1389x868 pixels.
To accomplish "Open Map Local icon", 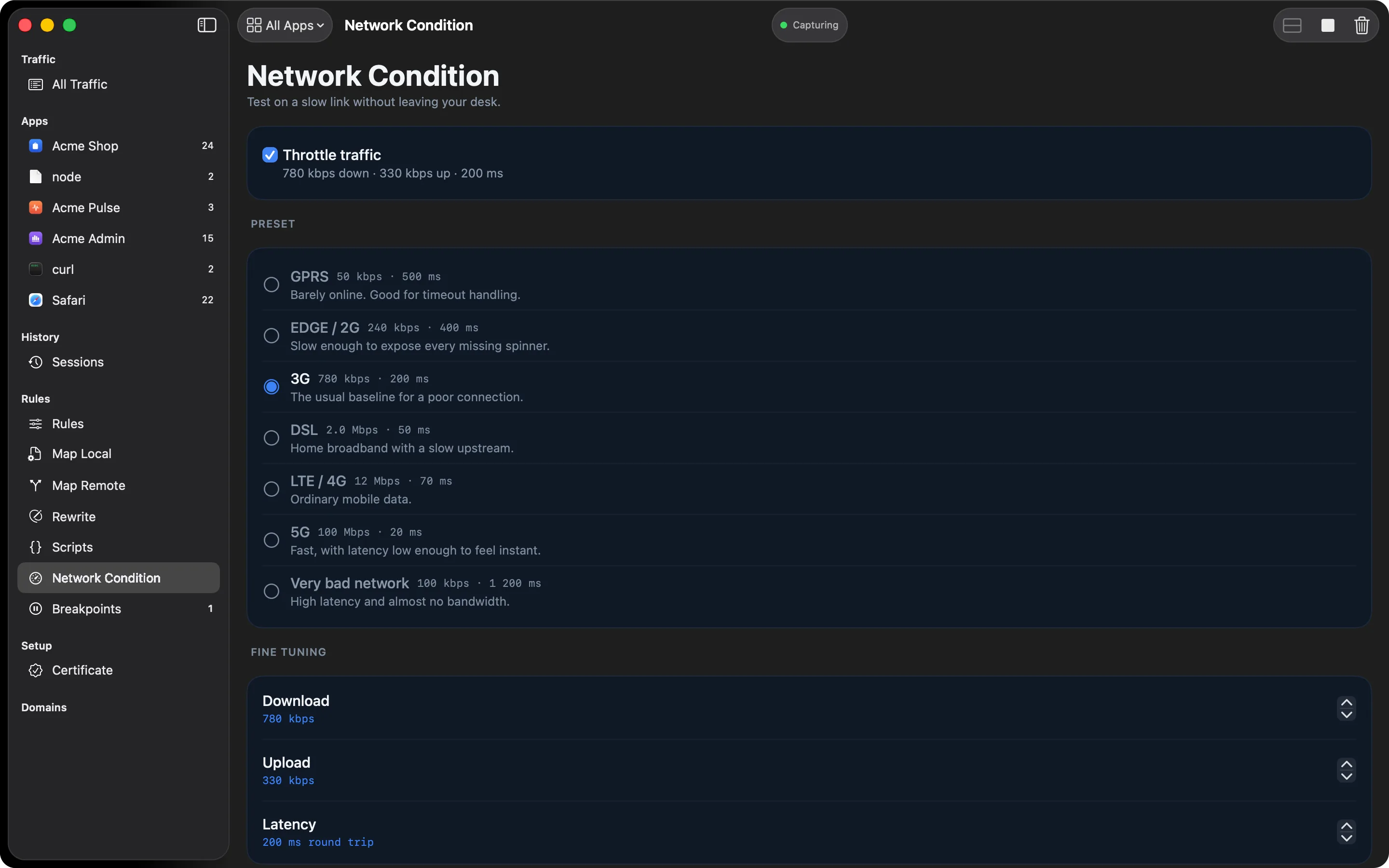I will tap(35, 453).
